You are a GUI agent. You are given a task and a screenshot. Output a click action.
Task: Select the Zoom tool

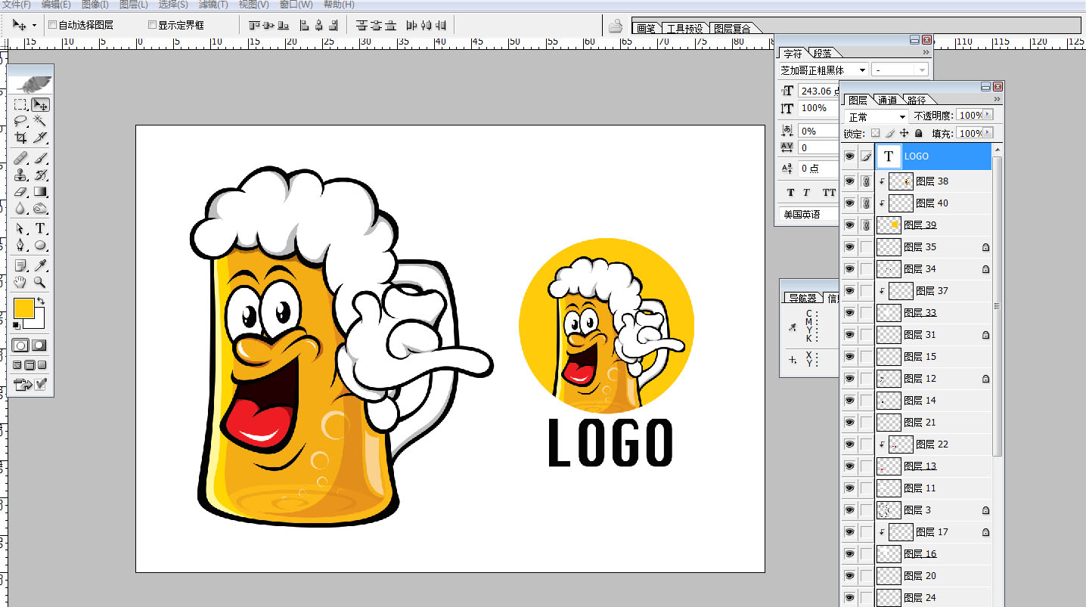40,282
